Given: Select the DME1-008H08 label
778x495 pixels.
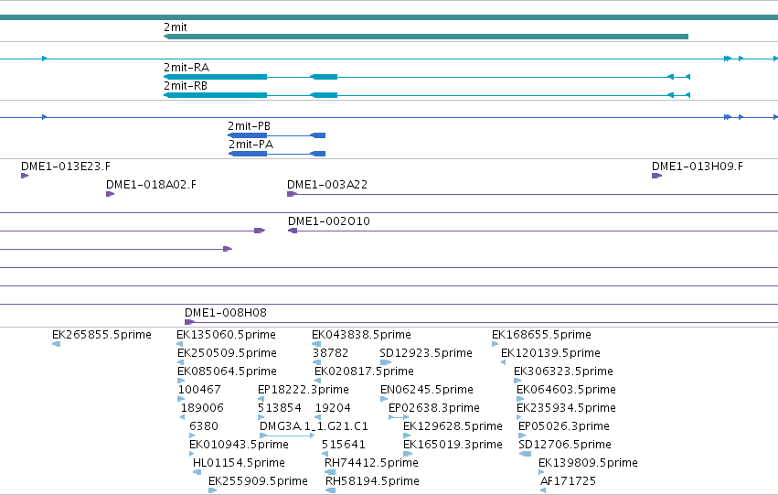Looking at the screenshot, I should point(226,313).
